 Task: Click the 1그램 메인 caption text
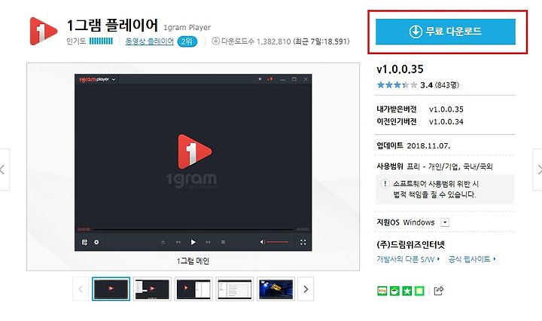[x=193, y=261]
